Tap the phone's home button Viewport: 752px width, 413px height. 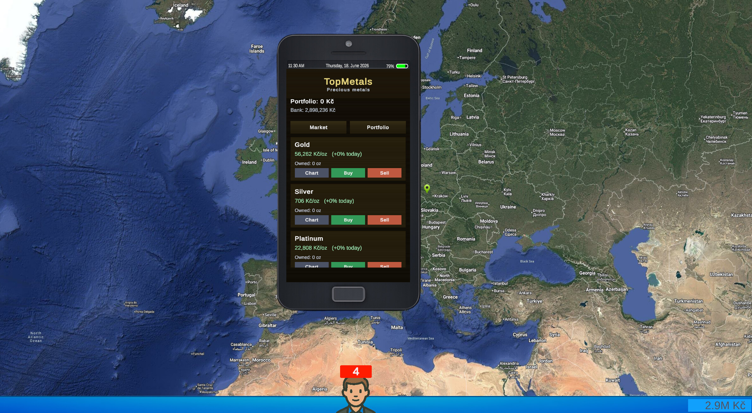348,294
